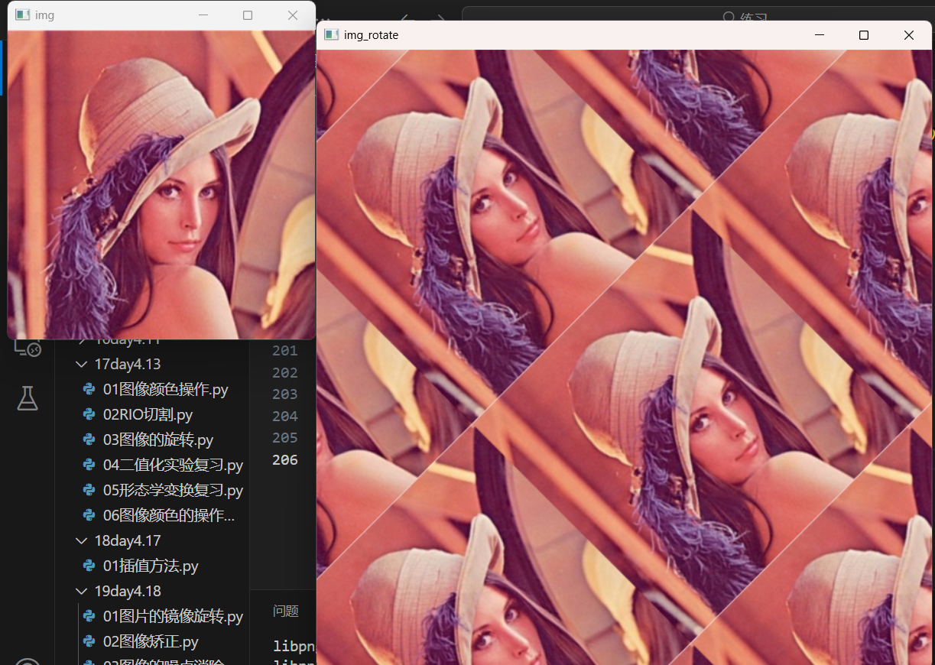Image resolution: width=935 pixels, height=665 pixels.
Task: Click the rotated image in img_rotate window
Action: (625, 357)
